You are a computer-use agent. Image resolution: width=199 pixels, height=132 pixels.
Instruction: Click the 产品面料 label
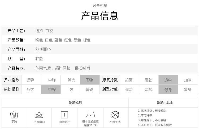16,50
